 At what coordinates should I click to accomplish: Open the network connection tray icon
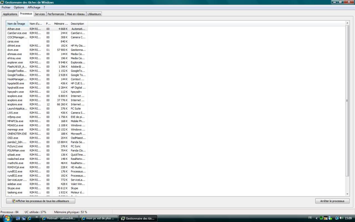click(337, 218)
